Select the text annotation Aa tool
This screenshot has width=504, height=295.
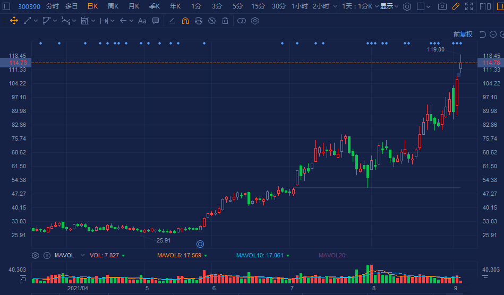142,21
